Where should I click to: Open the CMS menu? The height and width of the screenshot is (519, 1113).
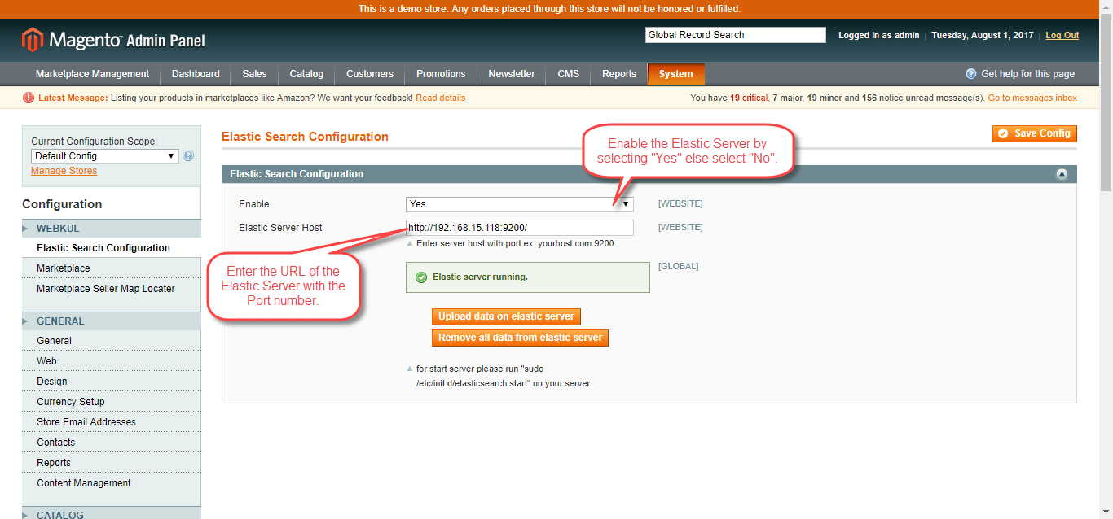pyautogui.click(x=569, y=74)
